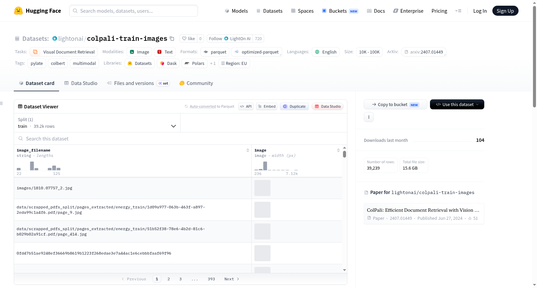Click the colbert tag
537x288 pixels.
tap(58, 63)
